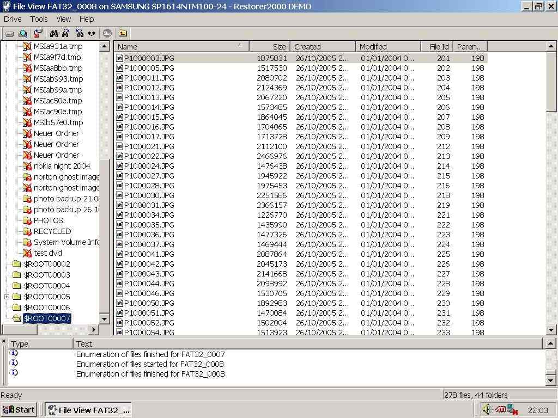This screenshot has height=418, width=558.
Task: Select the $ROOT00007 folder in the tree
Action: [47, 318]
